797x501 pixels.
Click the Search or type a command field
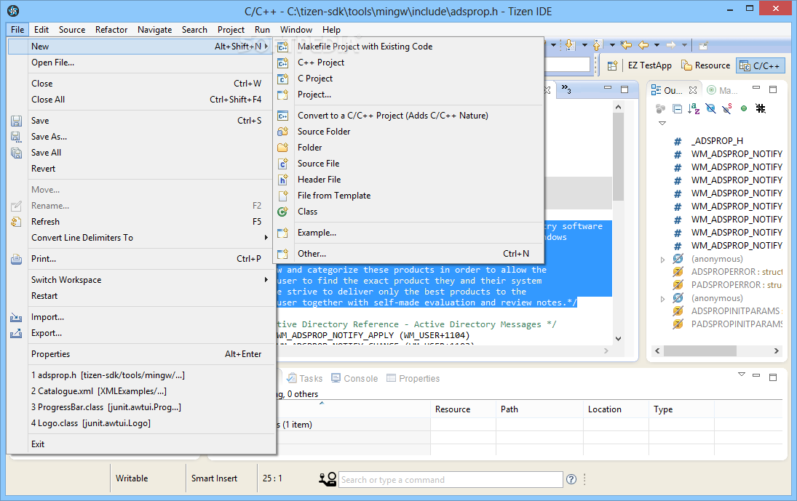[451, 480]
